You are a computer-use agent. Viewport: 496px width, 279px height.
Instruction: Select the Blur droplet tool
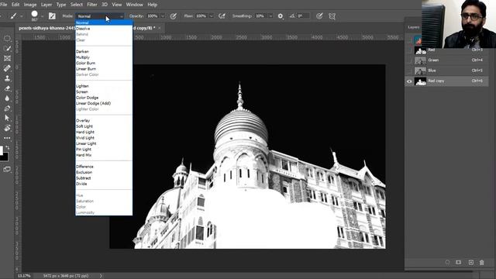7,98
